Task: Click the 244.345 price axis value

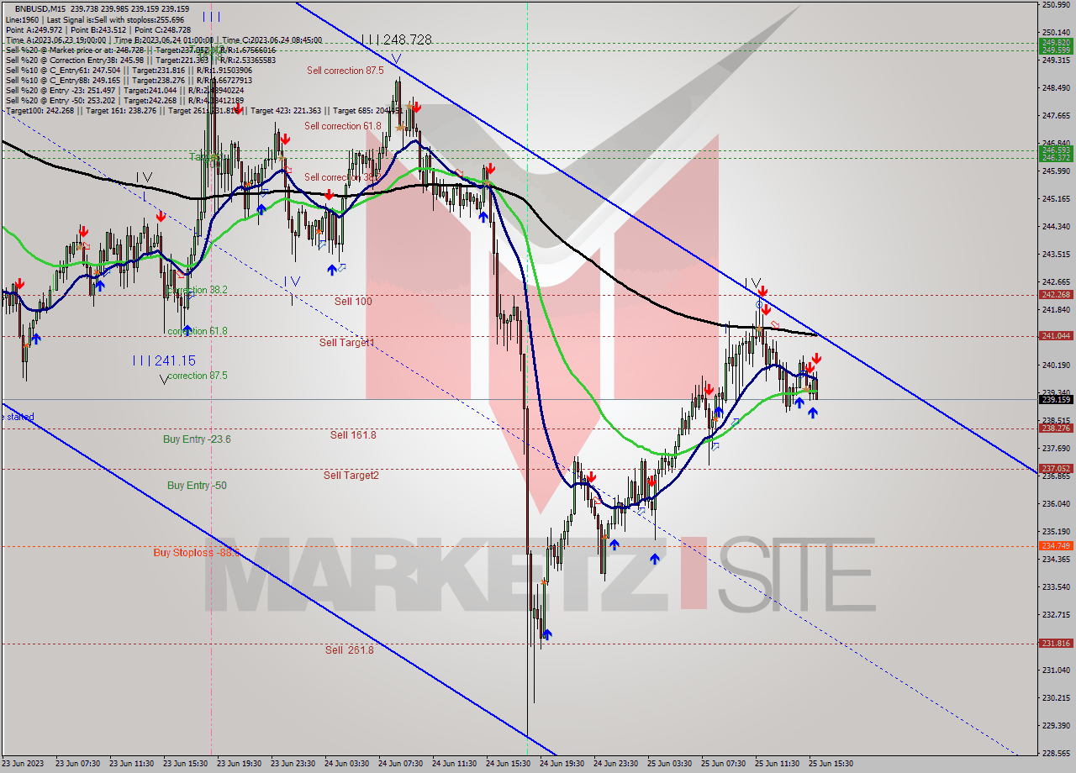Action: coord(1056,226)
